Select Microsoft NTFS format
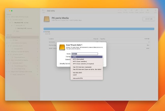Viewport: 165px width, 111px height. (x=78, y=78)
